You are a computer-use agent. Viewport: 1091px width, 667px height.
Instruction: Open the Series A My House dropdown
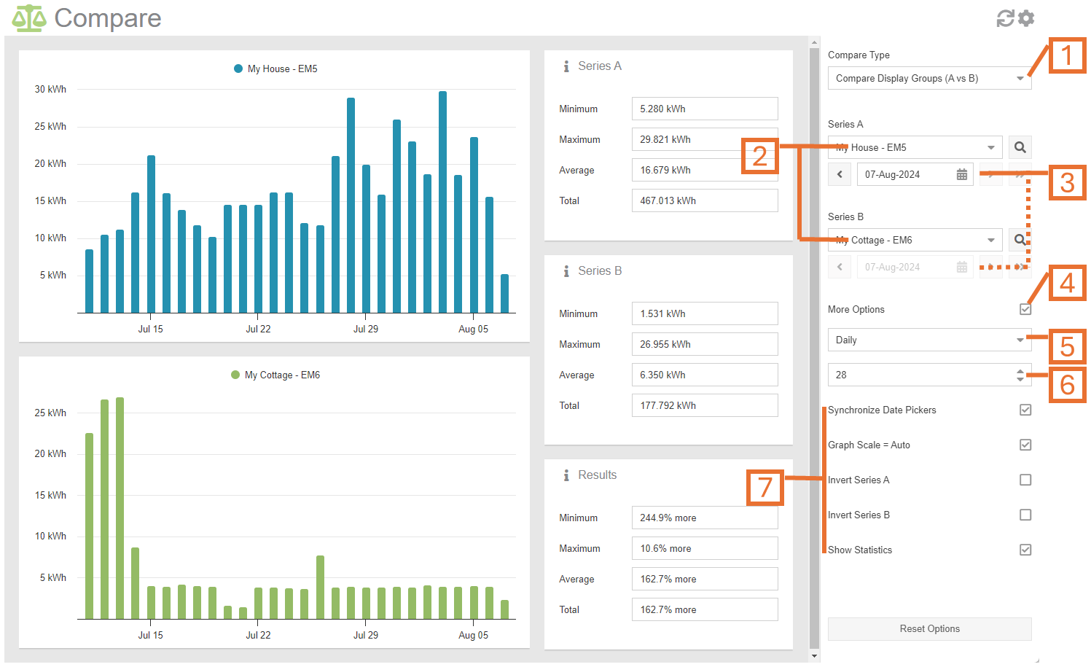(x=915, y=147)
